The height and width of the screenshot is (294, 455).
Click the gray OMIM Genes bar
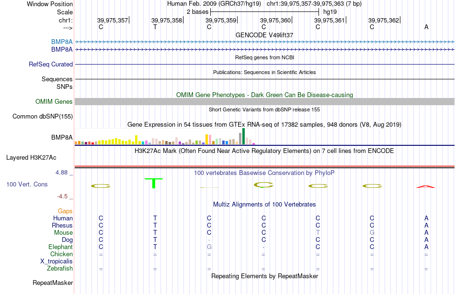(x=264, y=101)
